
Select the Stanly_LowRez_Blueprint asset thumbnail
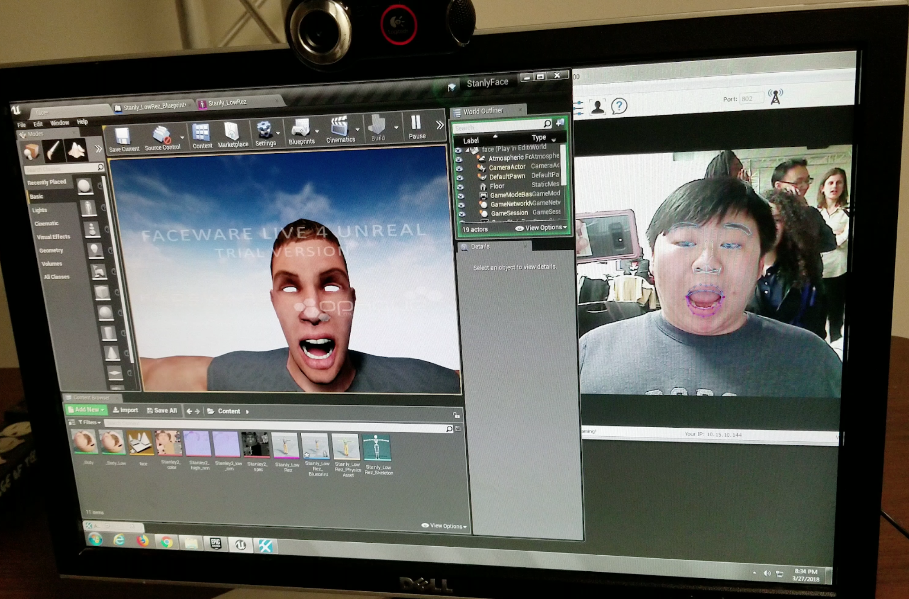click(x=316, y=446)
